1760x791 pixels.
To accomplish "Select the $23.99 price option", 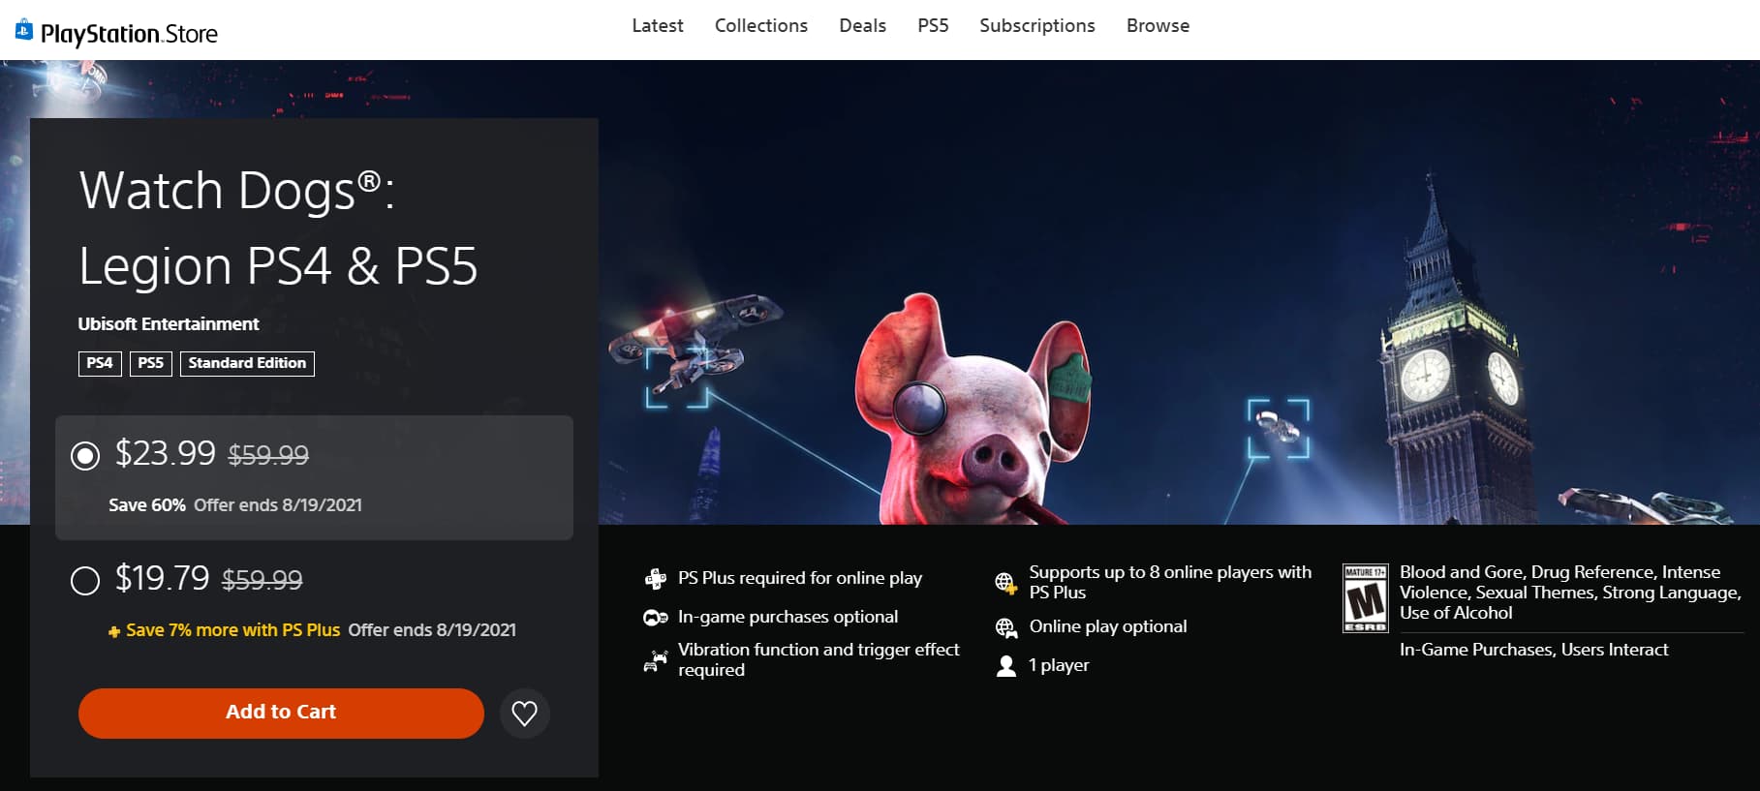I will (85, 455).
